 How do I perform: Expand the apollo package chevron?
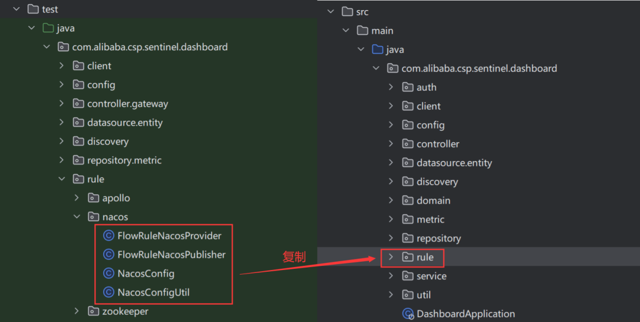click(76, 198)
